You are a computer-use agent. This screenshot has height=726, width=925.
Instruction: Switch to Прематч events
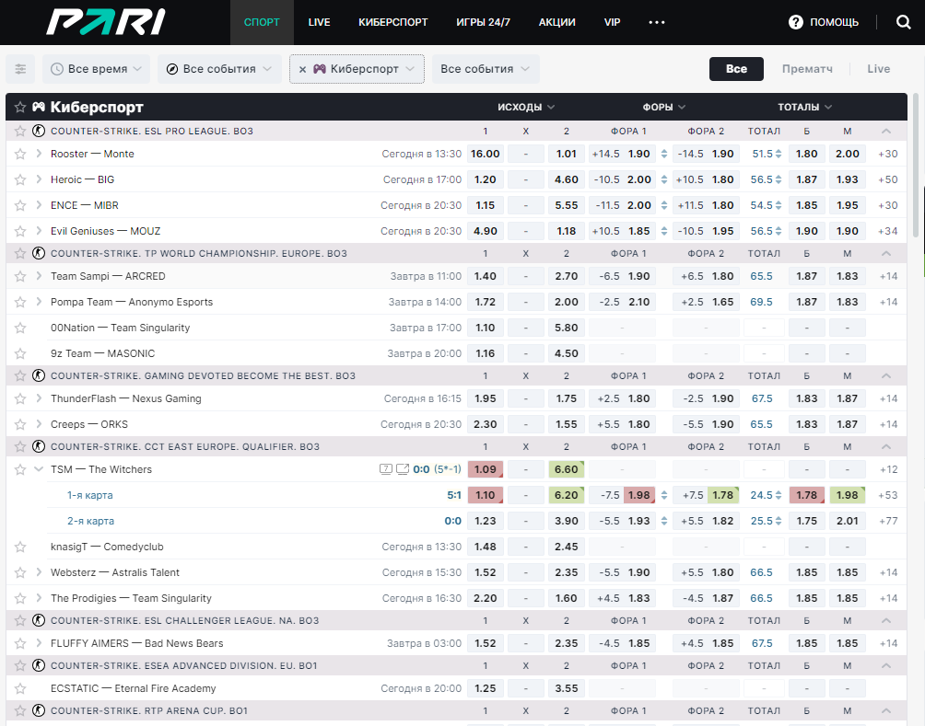click(x=807, y=69)
